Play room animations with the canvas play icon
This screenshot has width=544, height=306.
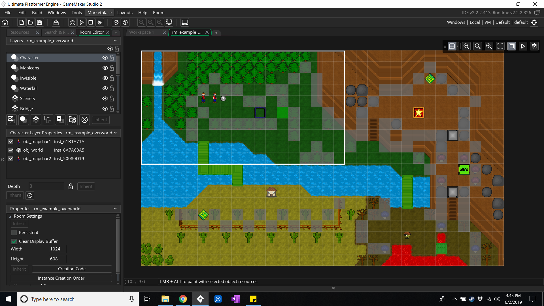[523, 46]
